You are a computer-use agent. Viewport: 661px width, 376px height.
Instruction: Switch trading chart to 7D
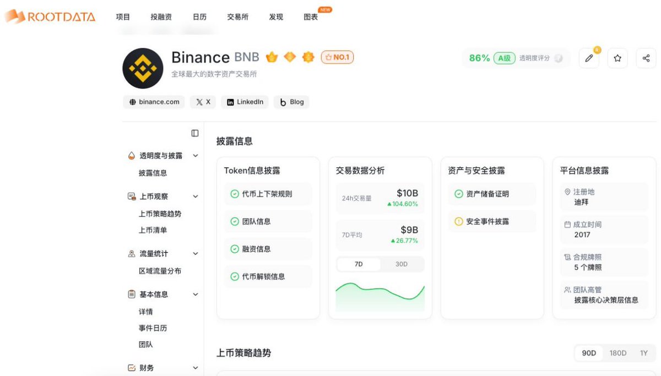[359, 264]
